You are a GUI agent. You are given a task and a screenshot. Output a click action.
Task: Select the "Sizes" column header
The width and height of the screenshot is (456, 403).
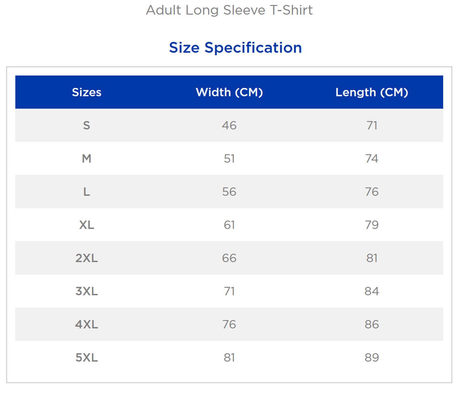point(87,92)
